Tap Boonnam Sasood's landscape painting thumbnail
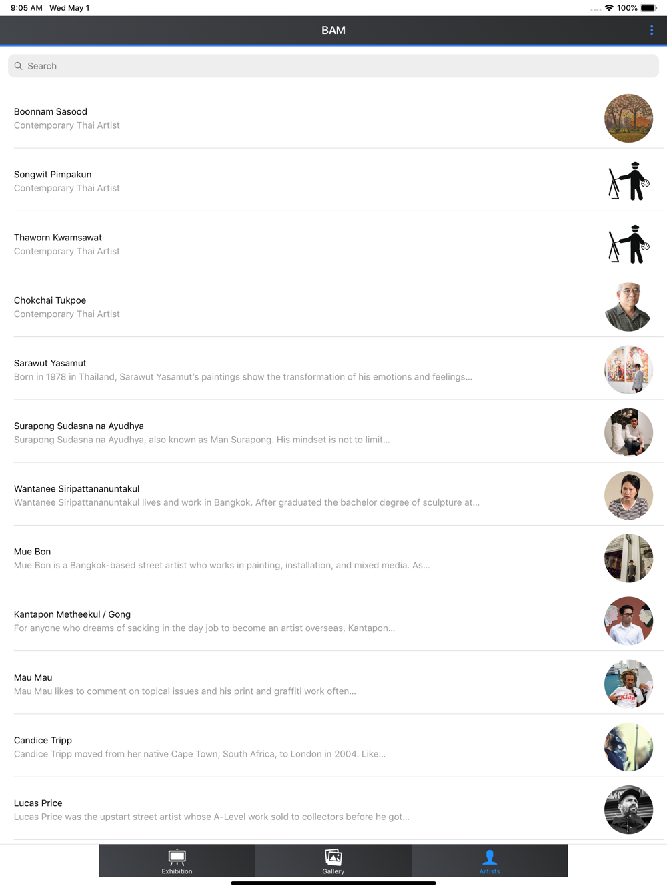The width and height of the screenshot is (667, 890). (x=628, y=118)
